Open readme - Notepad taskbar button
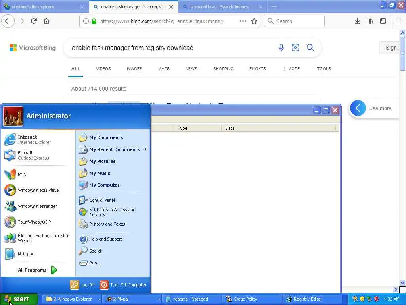406x305 pixels. (x=192, y=299)
